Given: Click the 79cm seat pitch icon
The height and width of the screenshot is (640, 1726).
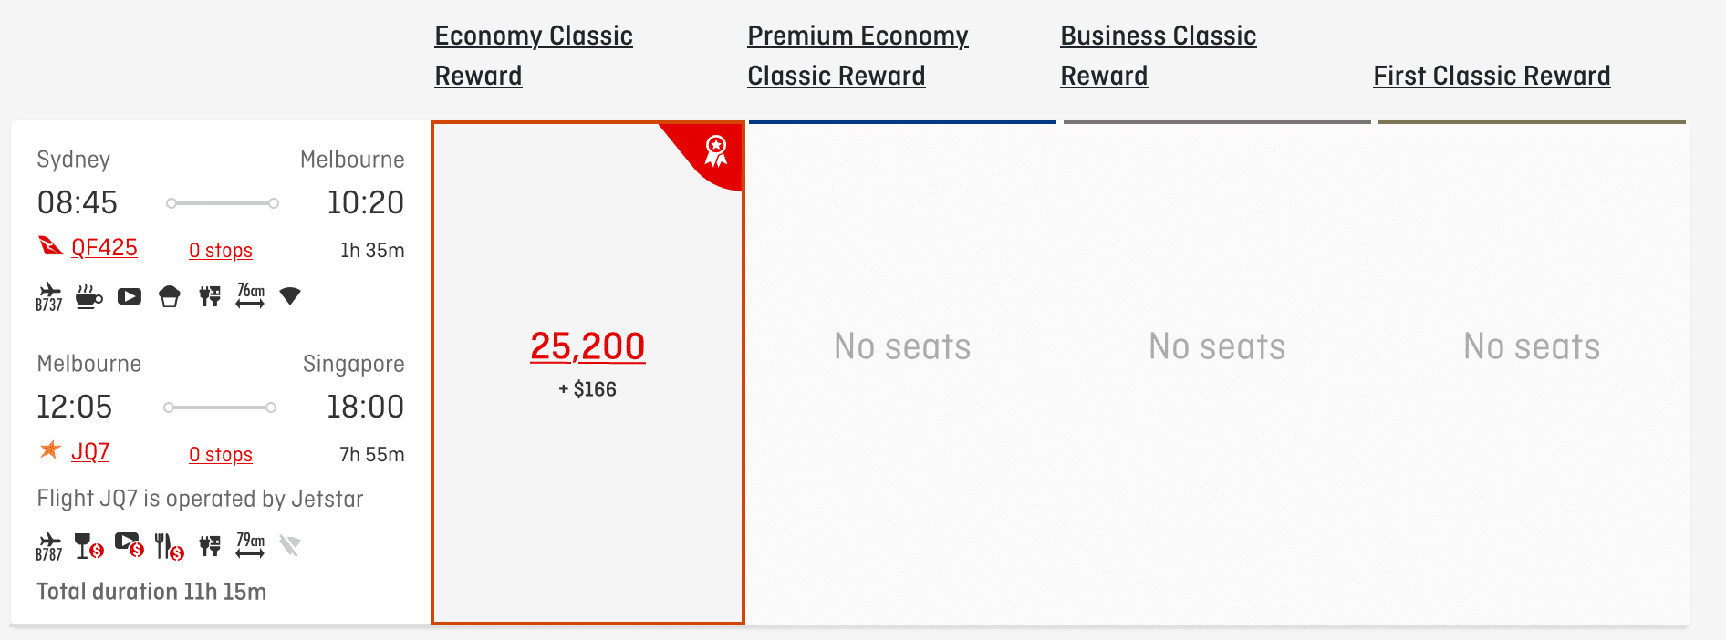Looking at the screenshot, I should 250,545.
